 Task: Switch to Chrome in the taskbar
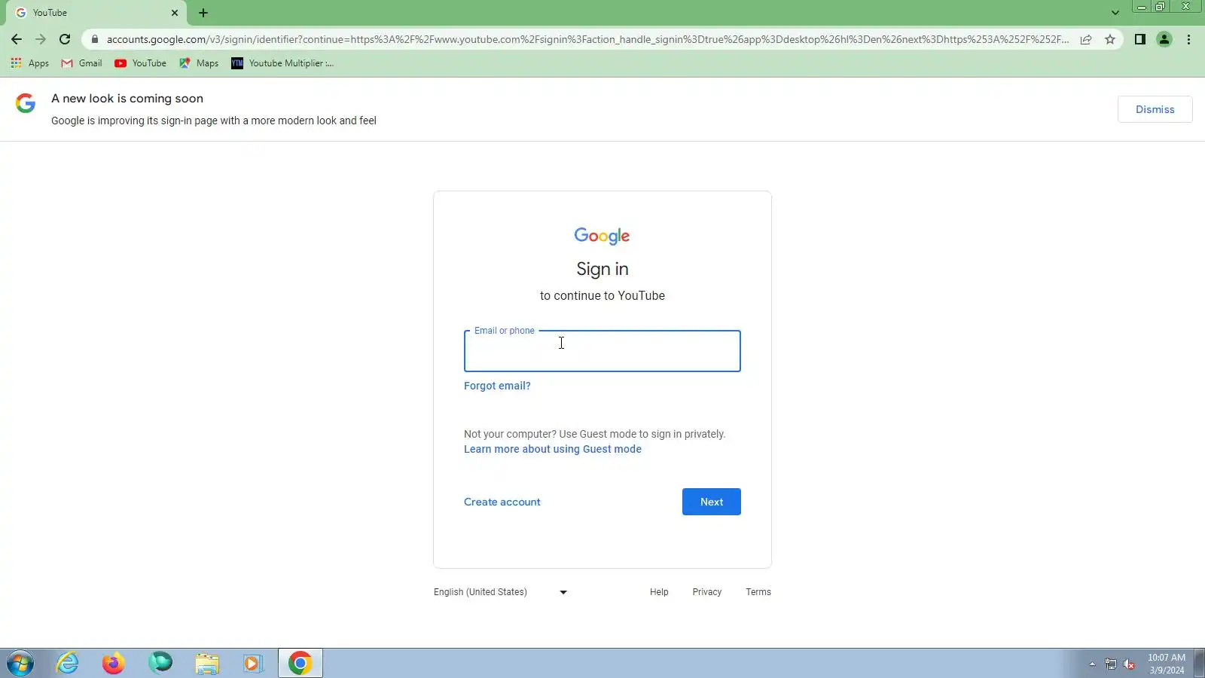[300, 664]
